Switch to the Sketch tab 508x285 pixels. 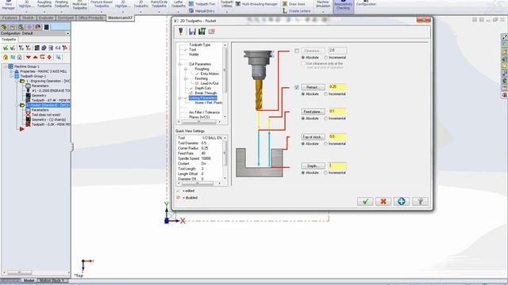(x=28, y=17)
